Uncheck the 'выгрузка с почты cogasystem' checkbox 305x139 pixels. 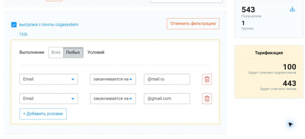[x=14, y=25]
